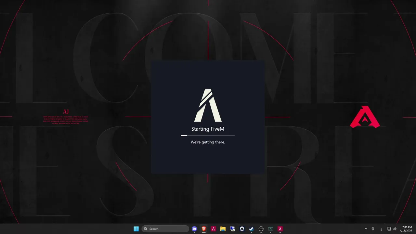Click the FiveM loading progress bar
This screenshot has width=416, height=234.
point(208,135)
